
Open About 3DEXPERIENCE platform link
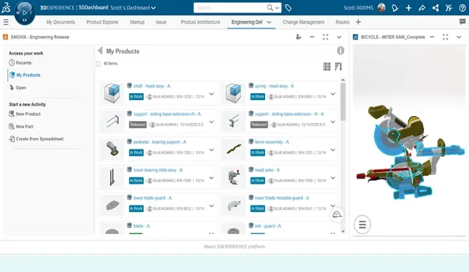[x=234, y=247]
